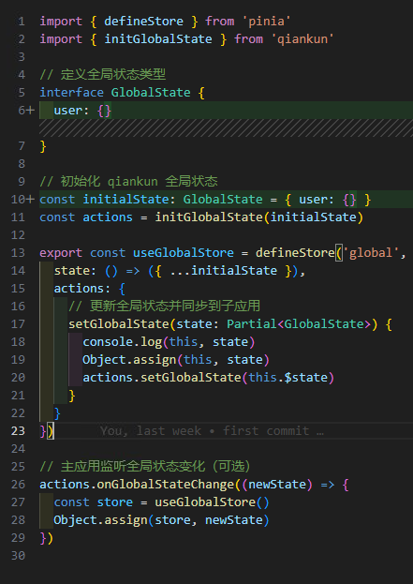The image size is (413, 584).
Task: Click the added line marker '6+'
Action: pyautogui.click(x=26, y=111)
